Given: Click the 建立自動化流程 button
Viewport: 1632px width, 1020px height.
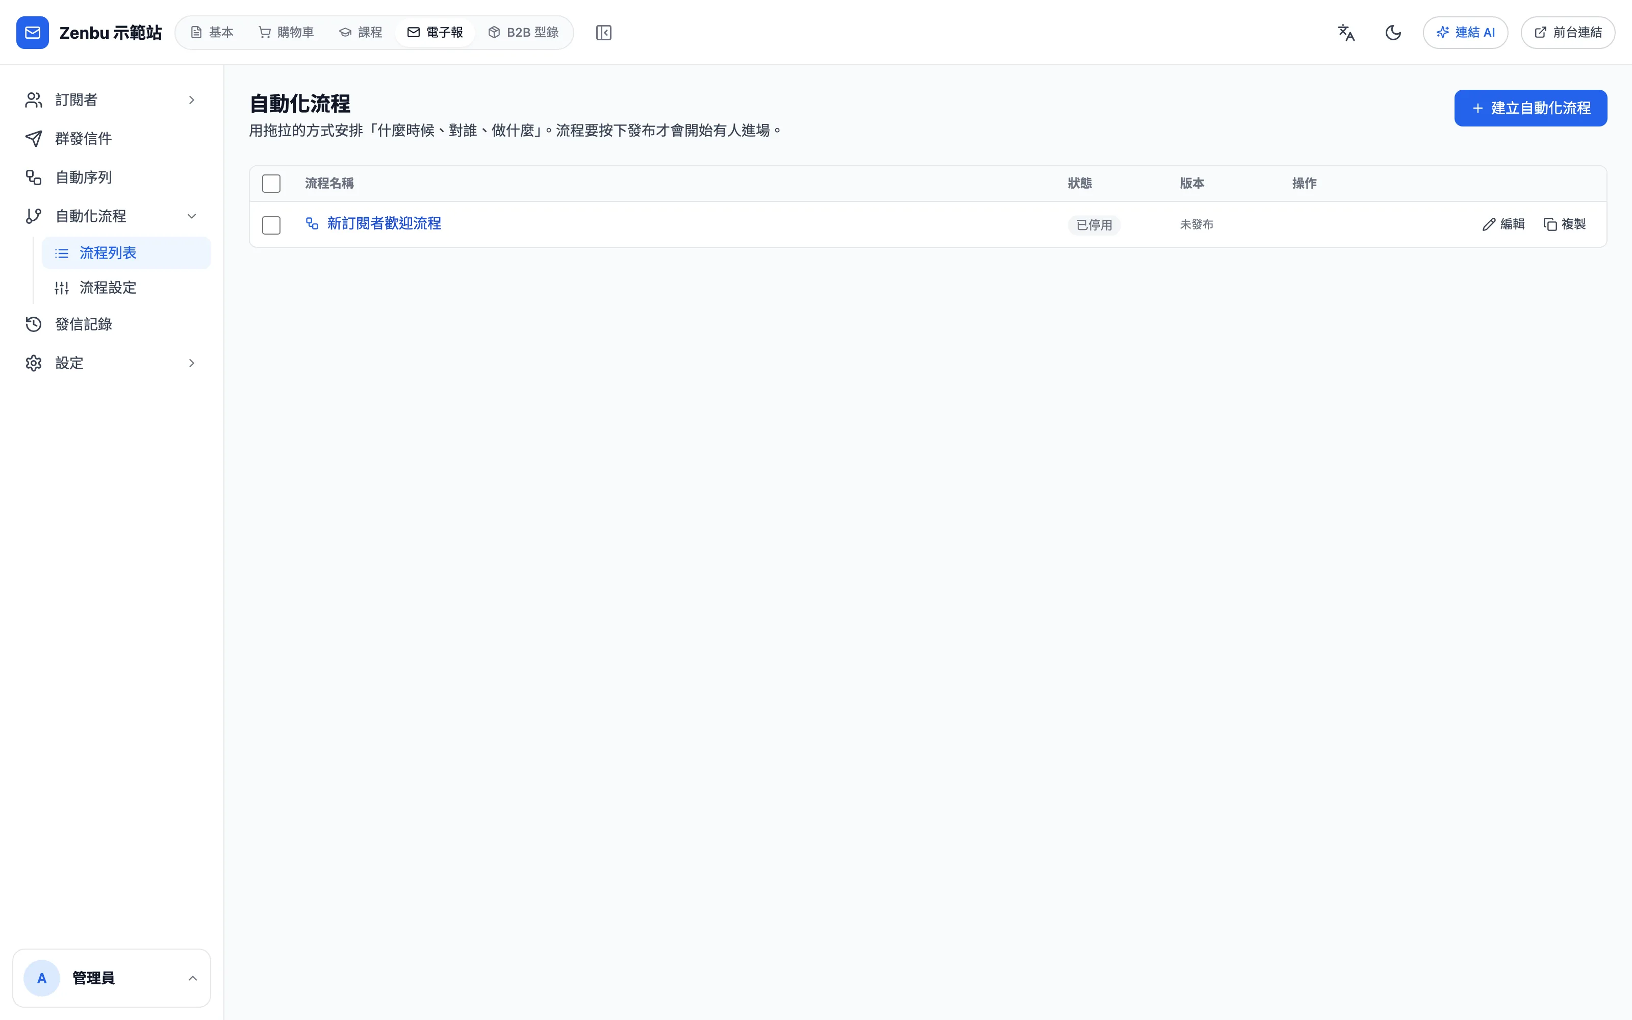Looking at the screenshot, I should pos(1530,108).
